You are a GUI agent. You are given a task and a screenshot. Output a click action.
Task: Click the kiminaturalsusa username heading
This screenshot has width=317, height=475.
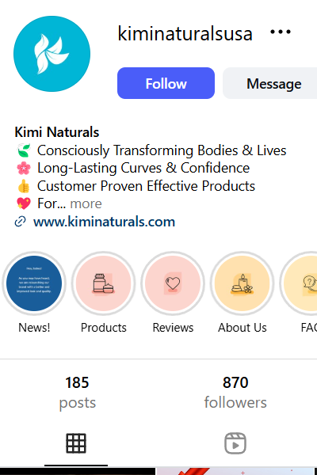pyautogui.click(x=185, y=33)
